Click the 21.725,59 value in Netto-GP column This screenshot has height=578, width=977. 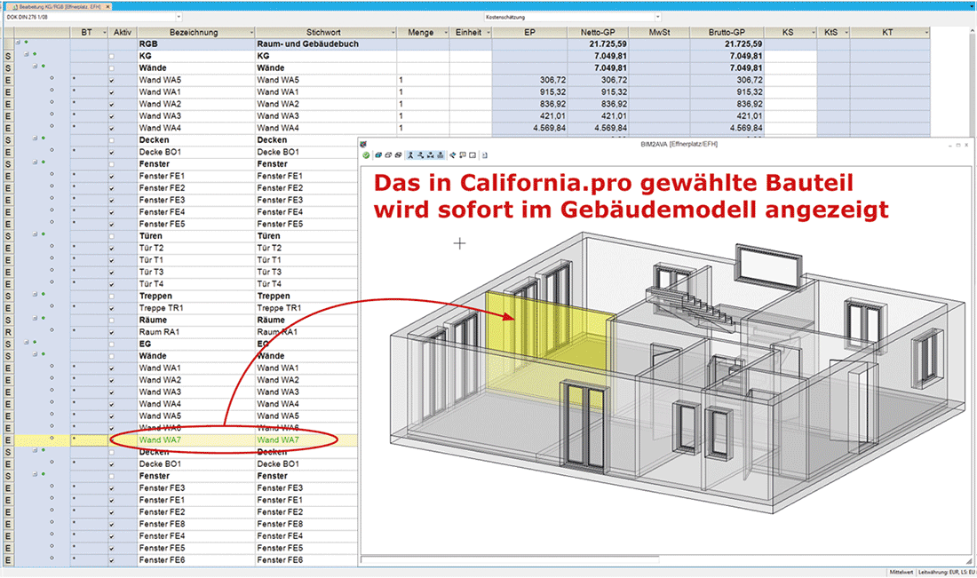click(608, 44)
